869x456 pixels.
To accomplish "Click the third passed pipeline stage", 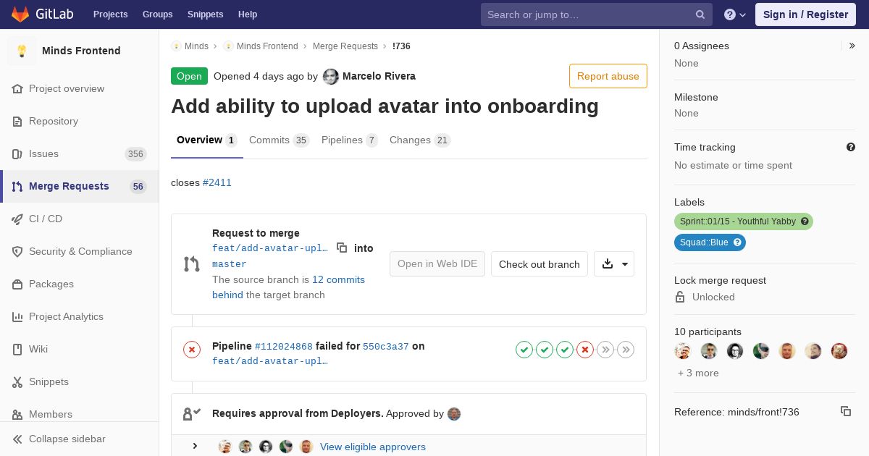I will tap(565, 350).
